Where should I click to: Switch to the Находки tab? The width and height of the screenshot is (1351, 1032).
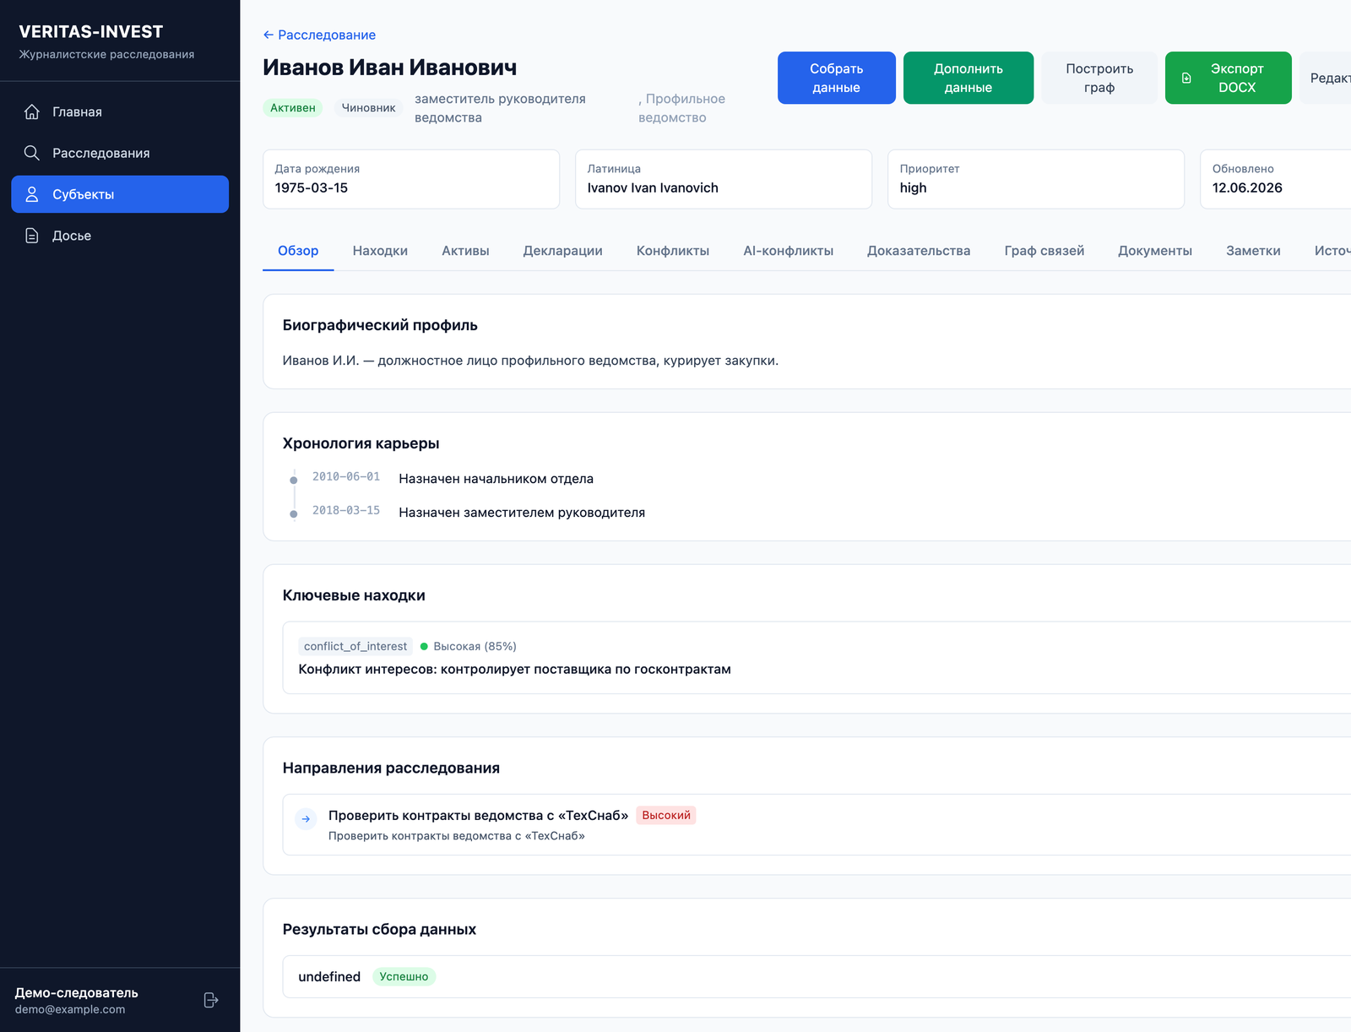tap(380, 251)
